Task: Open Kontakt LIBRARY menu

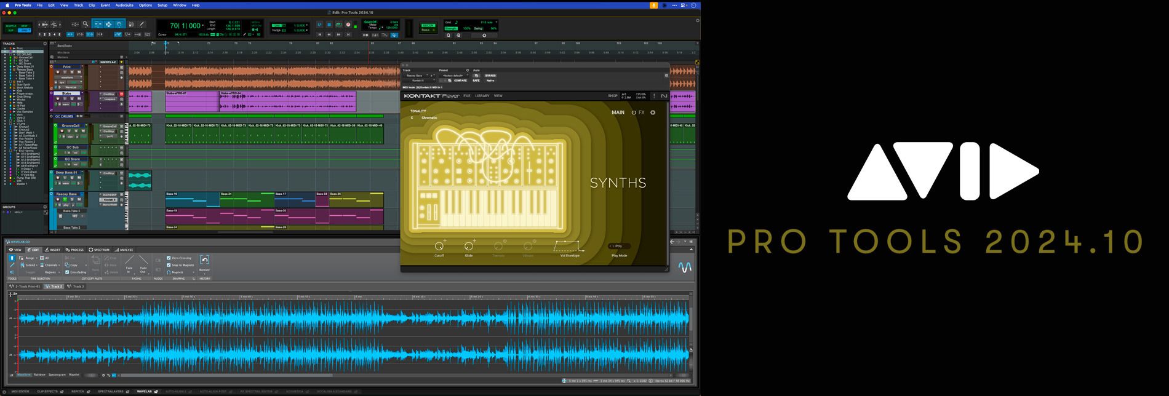Action: (482, 96)
